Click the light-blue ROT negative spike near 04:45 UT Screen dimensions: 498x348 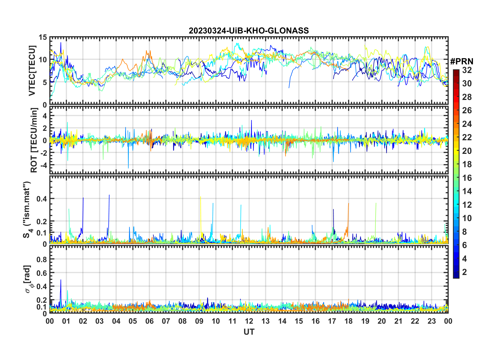coord(128,168)
